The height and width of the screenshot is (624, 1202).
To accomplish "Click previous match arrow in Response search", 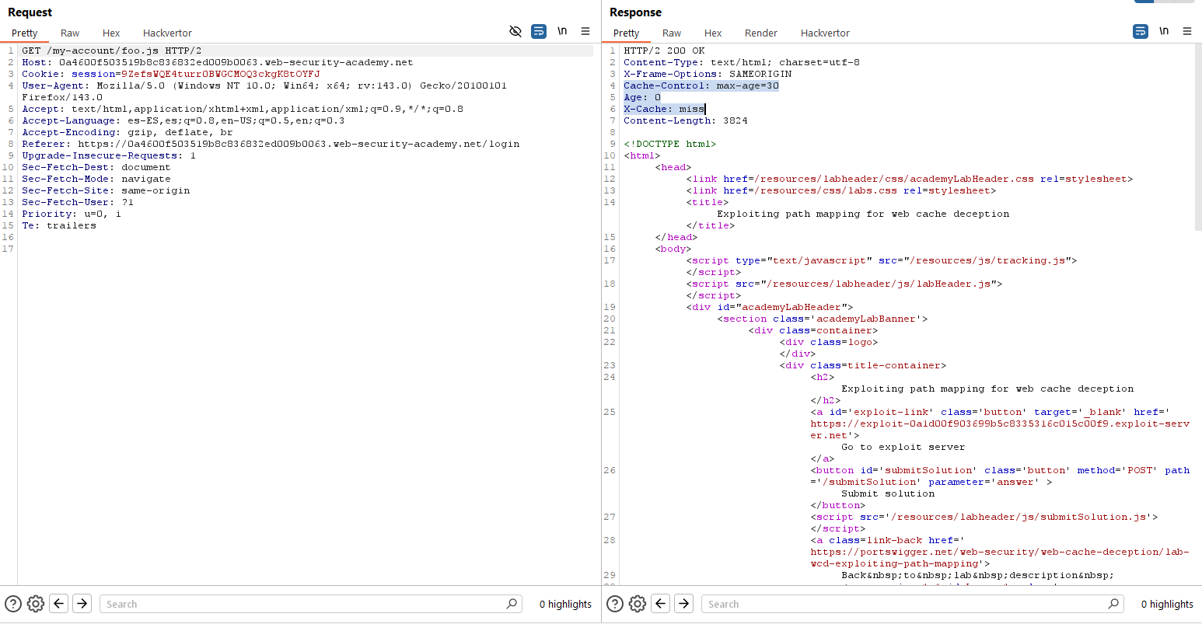I will (661, 604).
